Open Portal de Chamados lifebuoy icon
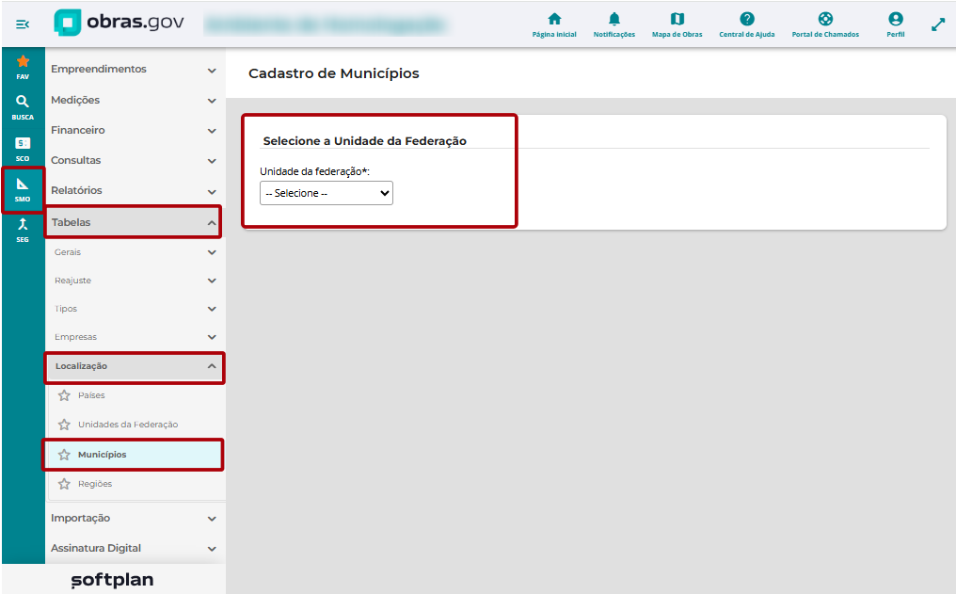 tap(825, 25)
